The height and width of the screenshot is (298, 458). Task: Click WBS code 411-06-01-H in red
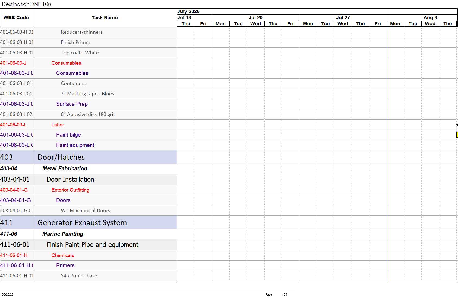(x=14, y=255)
